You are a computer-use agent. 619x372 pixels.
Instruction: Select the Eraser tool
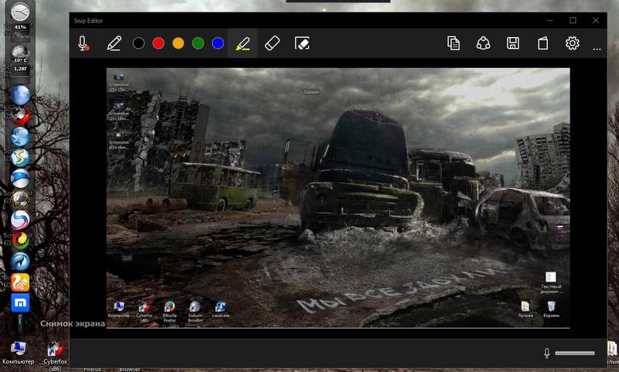tap(272, 43)
